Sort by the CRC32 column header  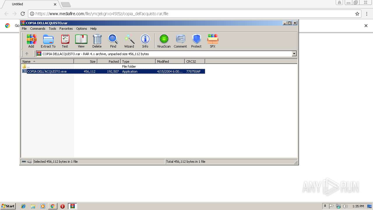[x=195, y=61]
